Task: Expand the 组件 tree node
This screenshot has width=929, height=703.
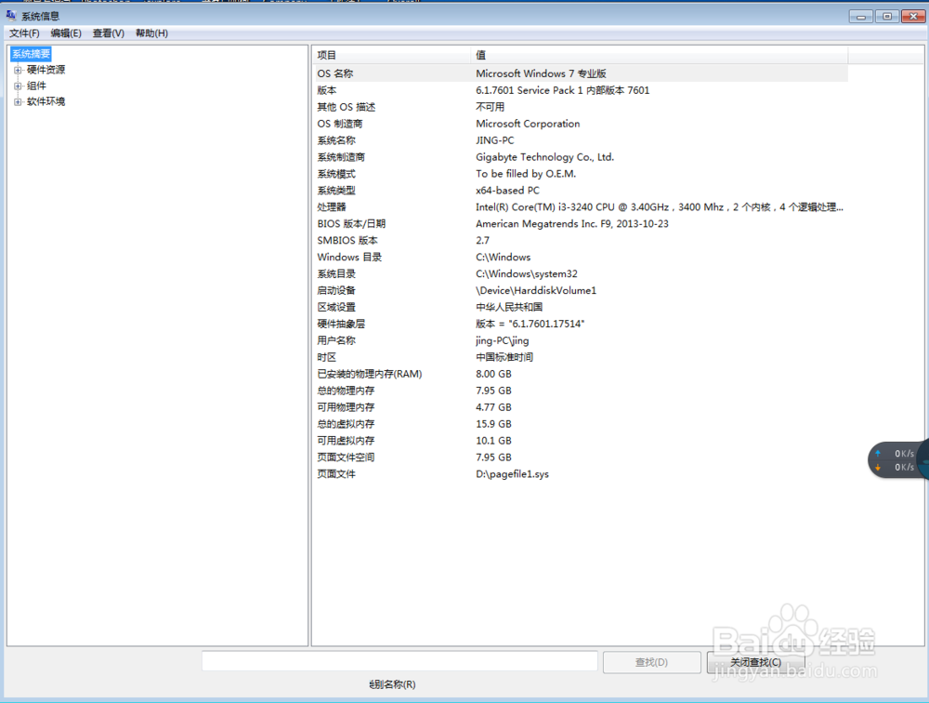Action: point(18,86)
